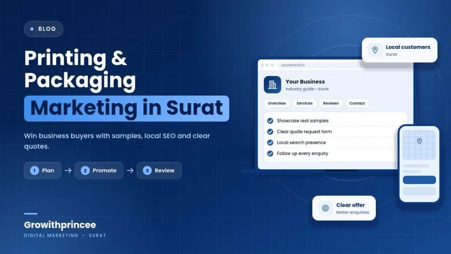Click the Follow up every enquiry text
The width and height of the screenshot is (451, 254).
302,153
